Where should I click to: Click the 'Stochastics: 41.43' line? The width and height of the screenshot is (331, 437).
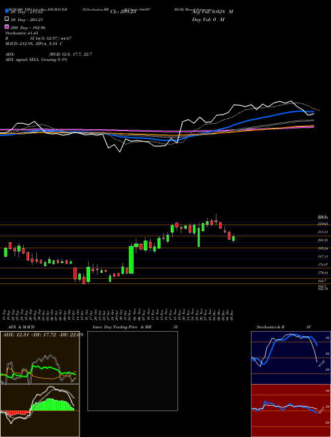pyautogui.click(x=22, y=33)
